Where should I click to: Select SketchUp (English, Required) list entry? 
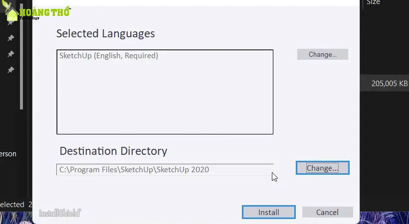click(109, 56)
